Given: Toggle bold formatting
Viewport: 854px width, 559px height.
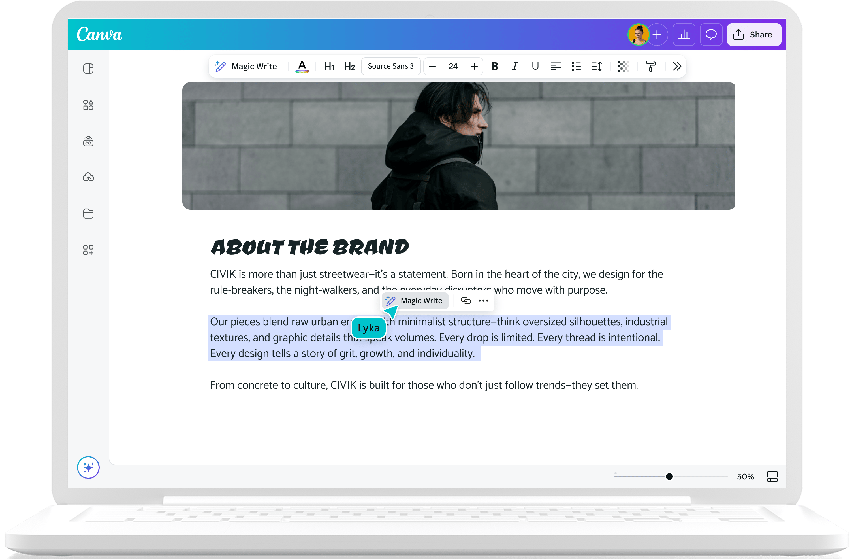Looking at the screenshot, I should [494, 66].
